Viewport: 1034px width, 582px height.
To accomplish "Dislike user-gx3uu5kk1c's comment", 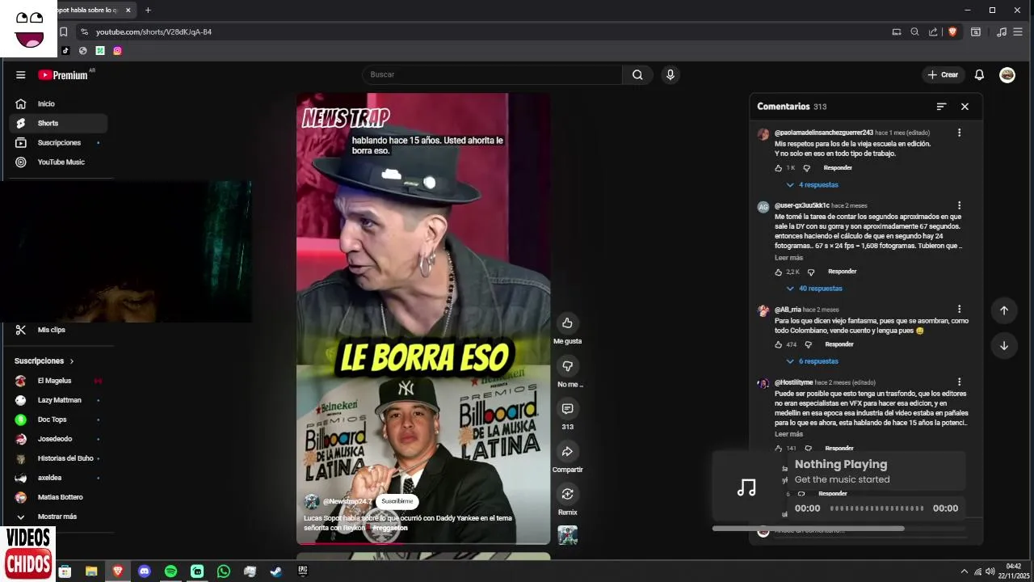I will 811,272.
